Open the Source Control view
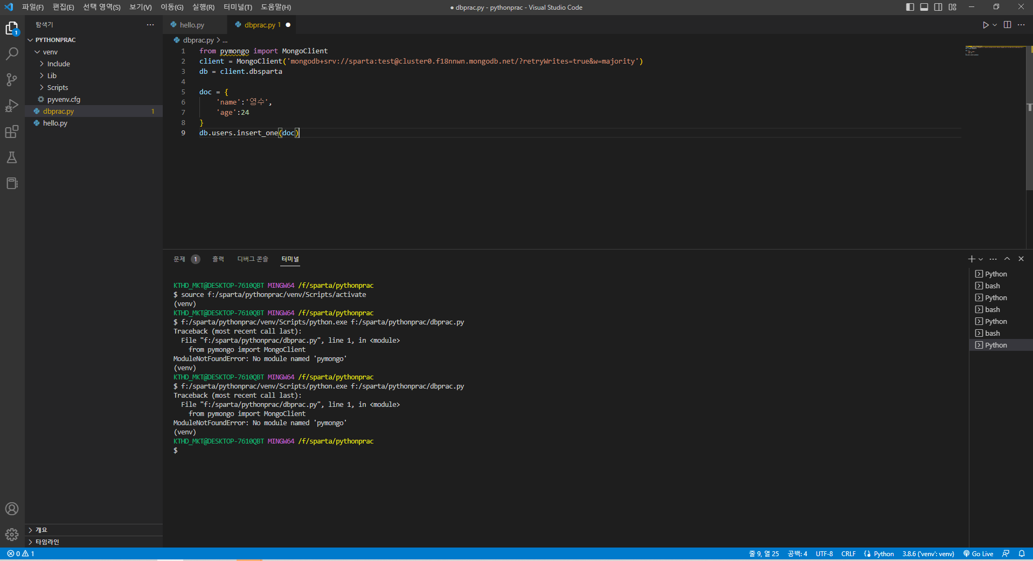The image size is (1033, 561). (x=12, y=80)
